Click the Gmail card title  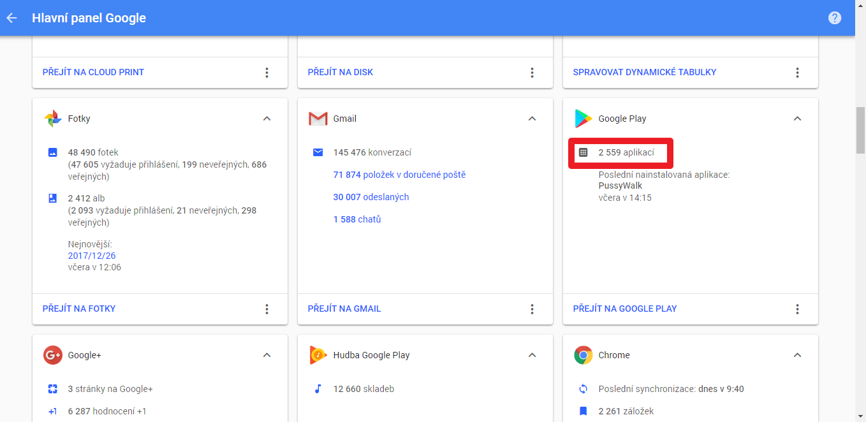[x=345, y=119]
